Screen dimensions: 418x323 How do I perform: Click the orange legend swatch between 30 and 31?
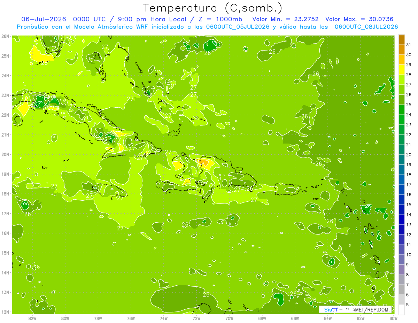click(402, 50)
